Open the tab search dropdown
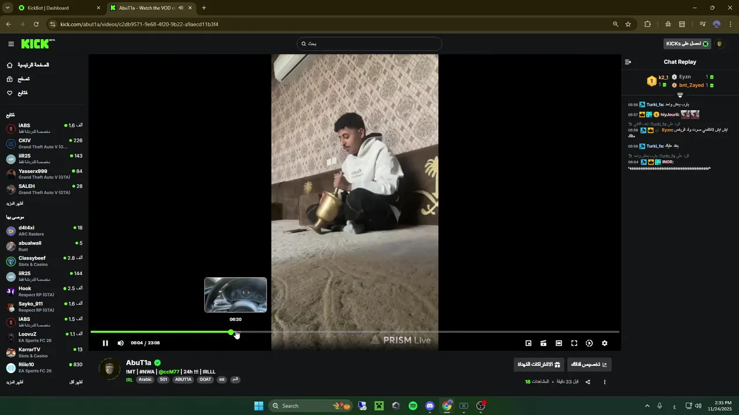Image resolution: width=739 pixels, height=415 pixels. 8,8
